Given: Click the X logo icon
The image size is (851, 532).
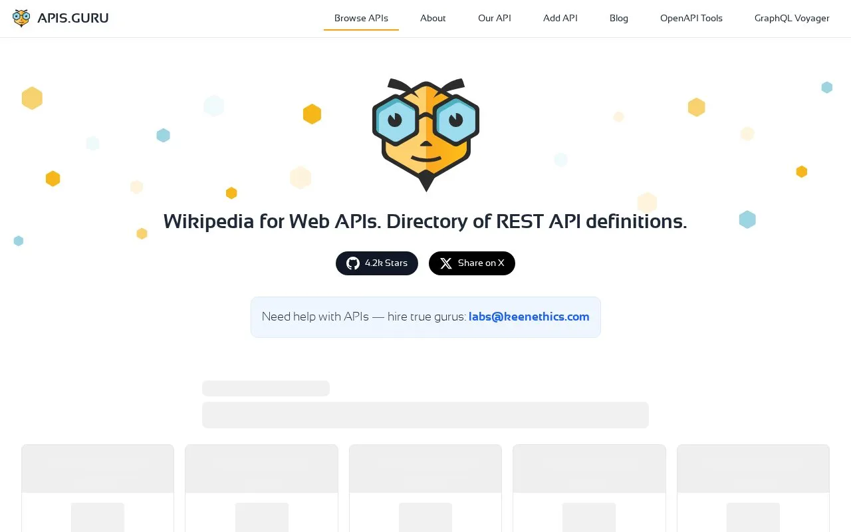Looking at the screenshot, I should pyautogui.click(x=446, y=263).
